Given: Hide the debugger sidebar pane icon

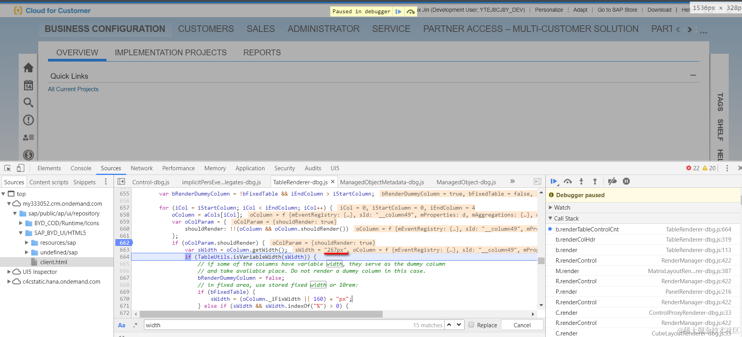Looking at the screenshot, I should [x=537, y=182].
